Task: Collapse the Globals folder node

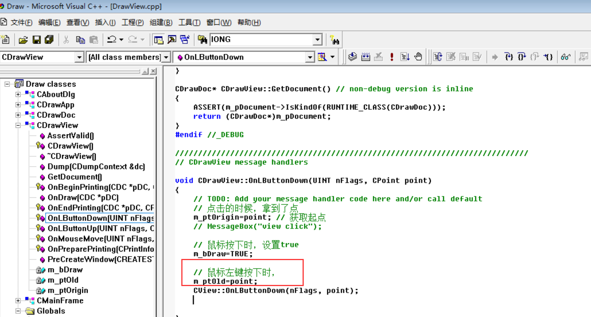Action: [x=18, y=311]
